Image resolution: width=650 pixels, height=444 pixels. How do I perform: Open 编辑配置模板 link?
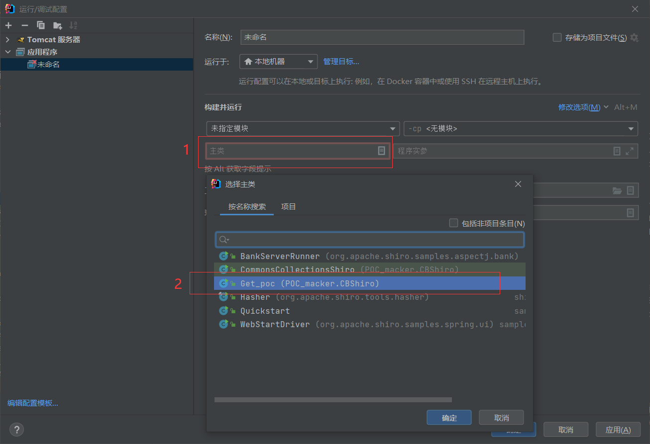tap(33, 403)
